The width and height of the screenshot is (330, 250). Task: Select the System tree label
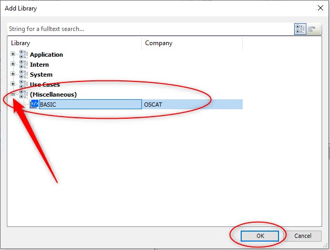[x=41, y=75]
